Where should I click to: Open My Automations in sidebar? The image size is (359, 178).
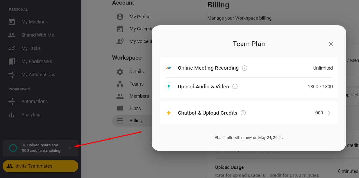(38, 75)
